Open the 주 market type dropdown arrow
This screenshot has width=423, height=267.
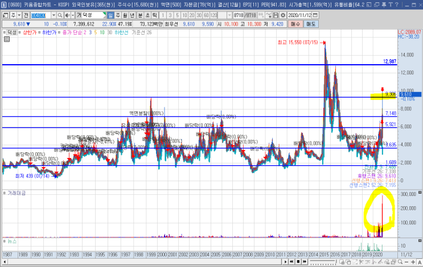click(x=19, y=15)
